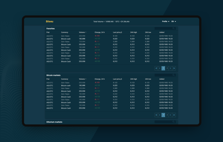Click the search icon in Etherium markets panel
The height and width of the screenshot is (142, 223).
coord(174,122)
